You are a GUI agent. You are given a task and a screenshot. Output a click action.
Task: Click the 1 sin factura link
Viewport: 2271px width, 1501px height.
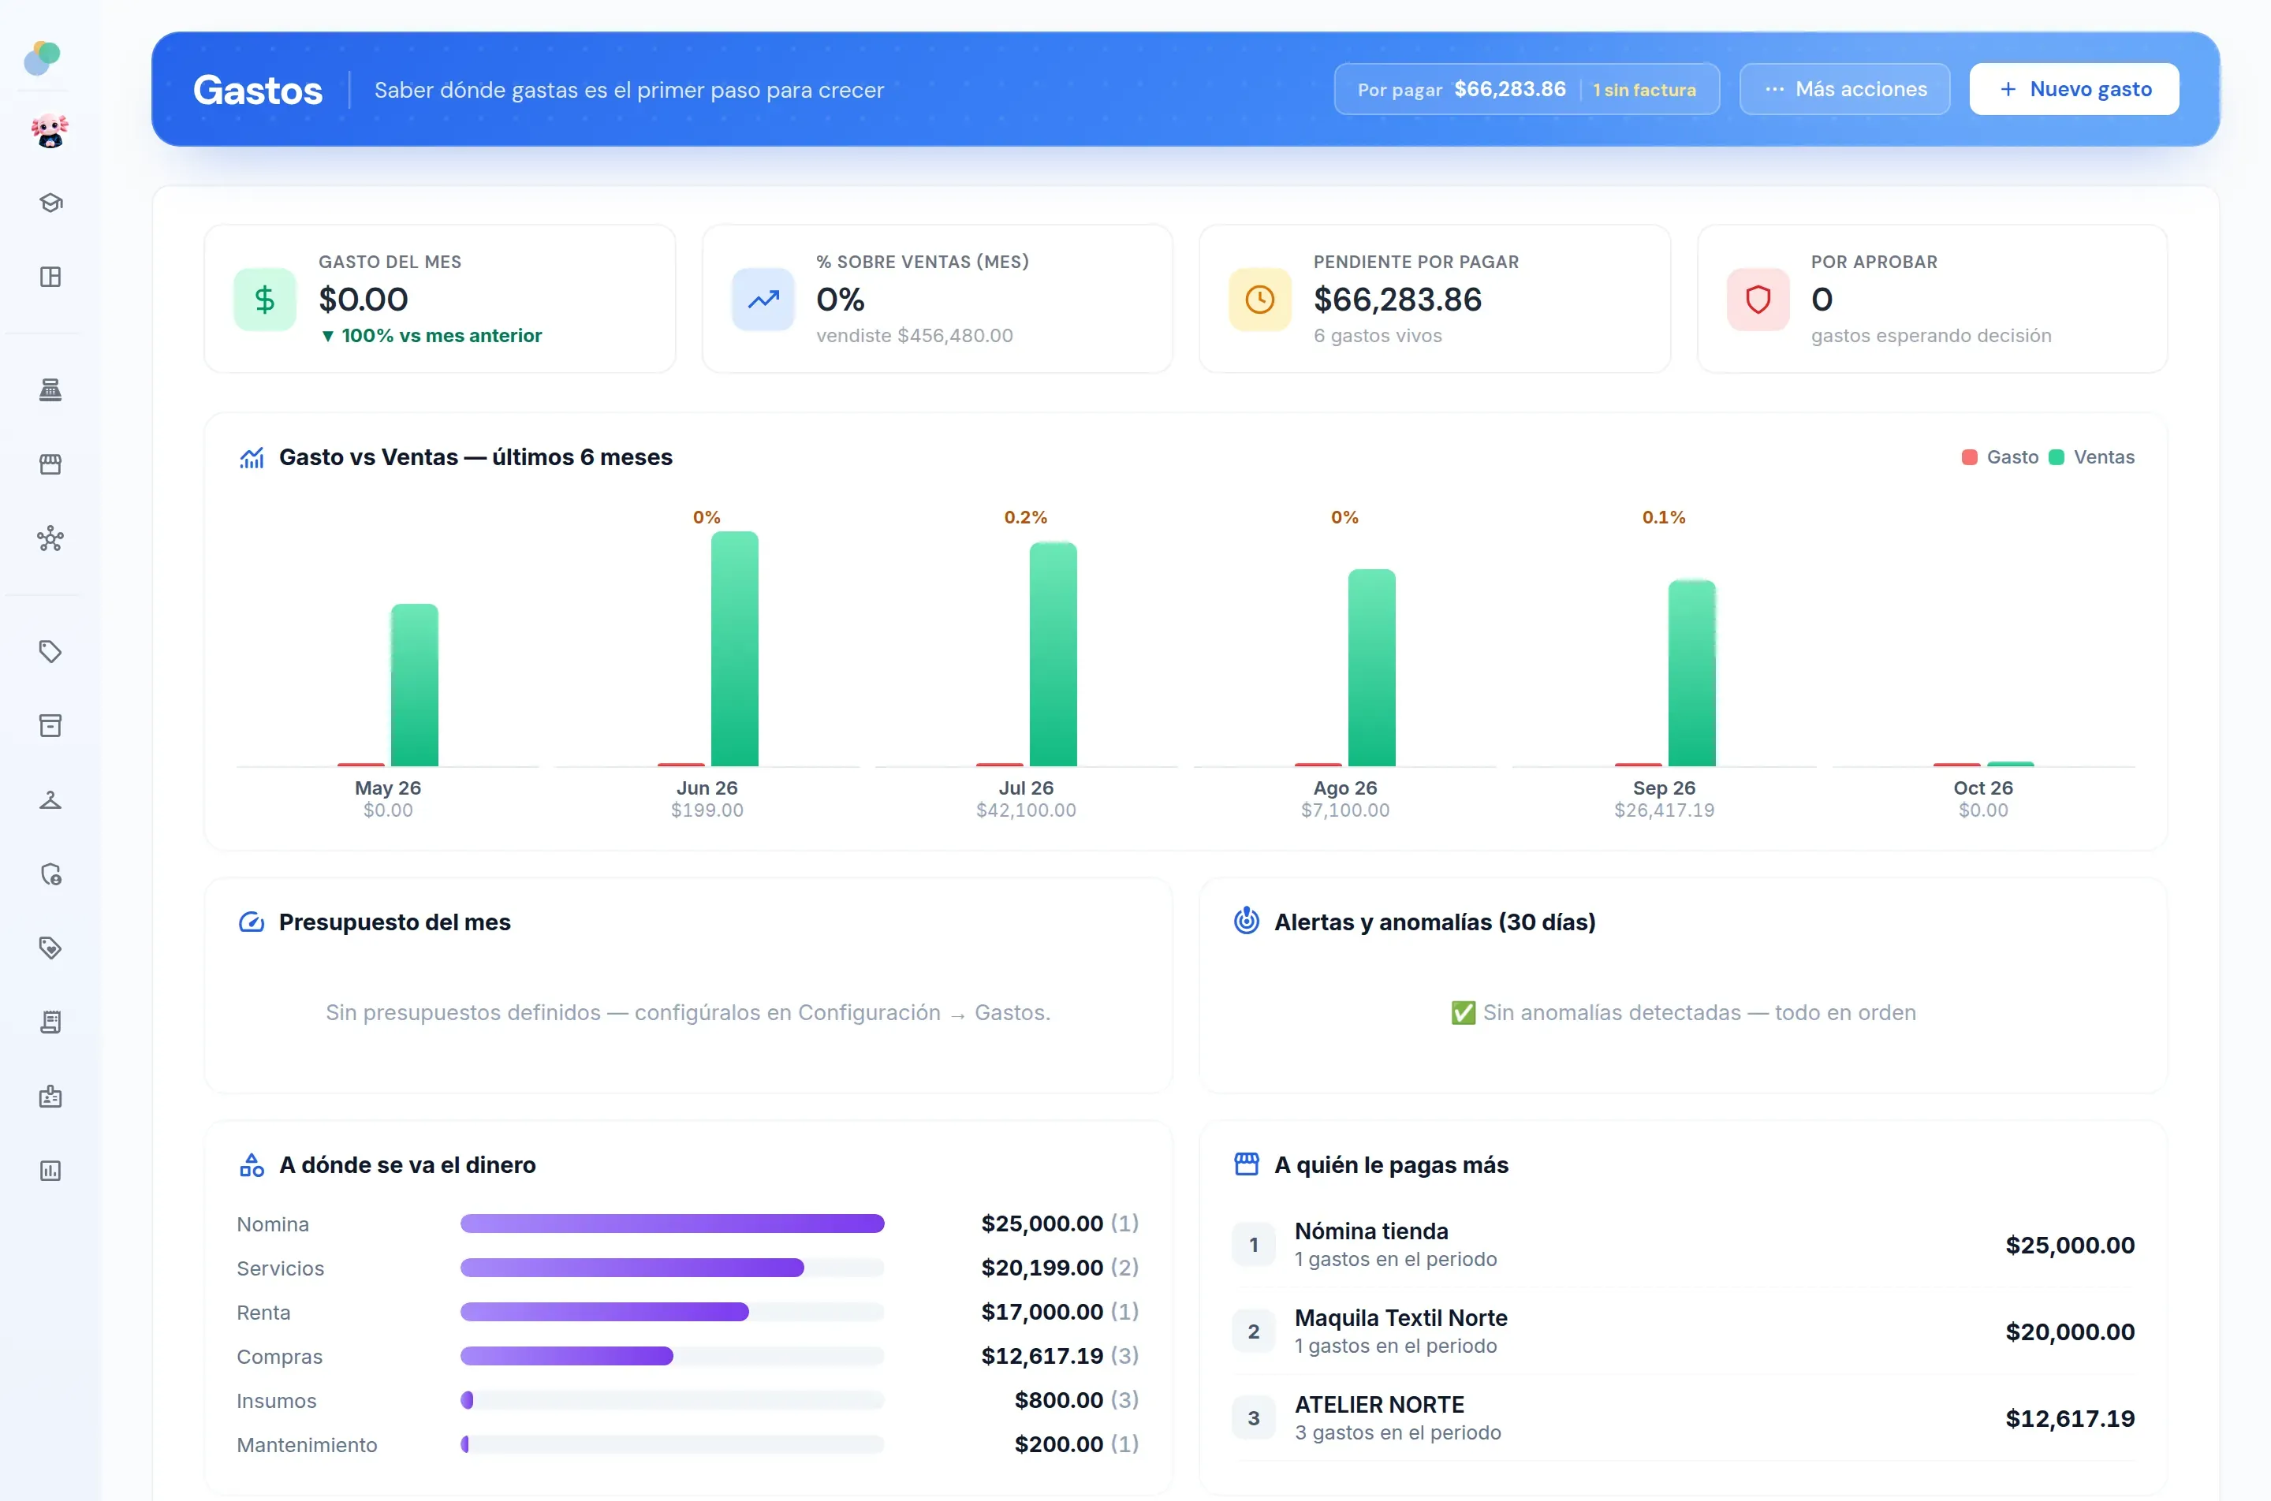[1644, 90]
